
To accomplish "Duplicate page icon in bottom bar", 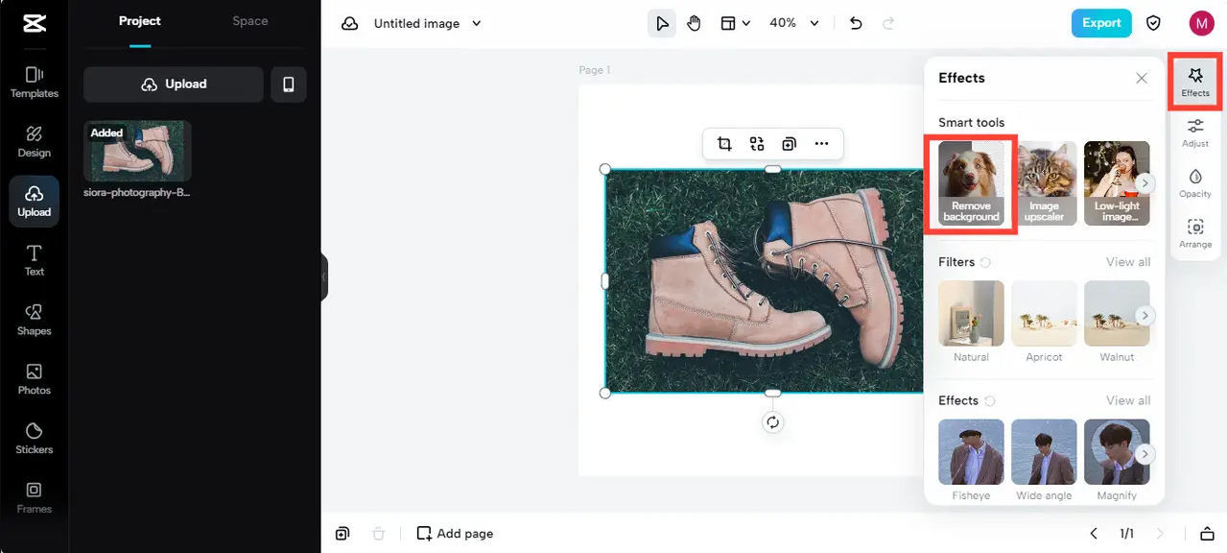I will 342,534.
